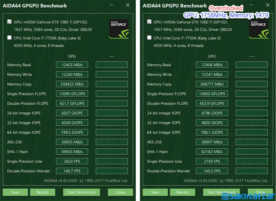Select the 2620 FPS Julia result
Image resolution: width=276 pixels, height=201 pixels.
(x=72, y=161)
